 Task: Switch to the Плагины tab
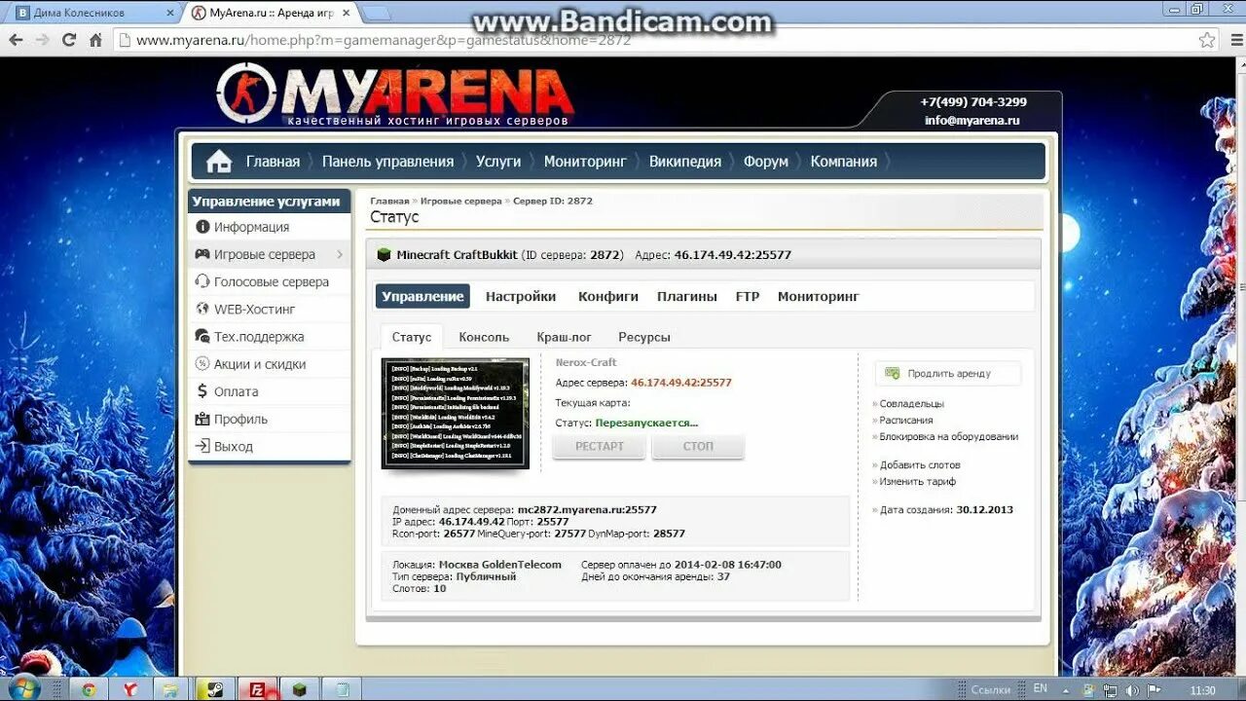pos(687,296)
